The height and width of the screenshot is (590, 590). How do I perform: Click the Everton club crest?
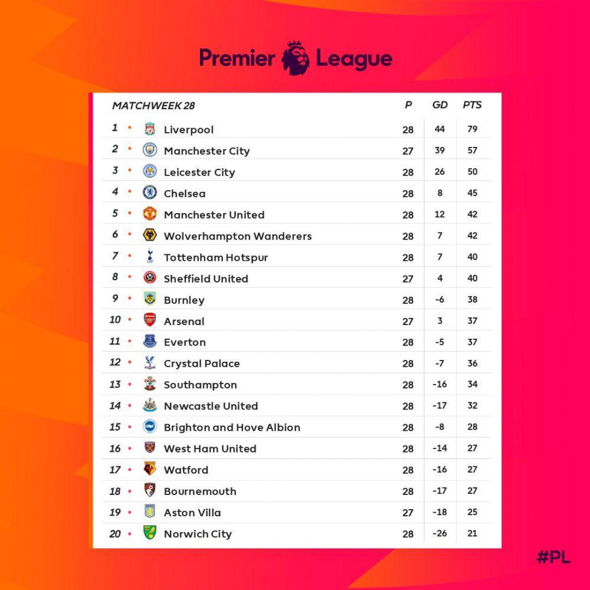tap(150, 341)
